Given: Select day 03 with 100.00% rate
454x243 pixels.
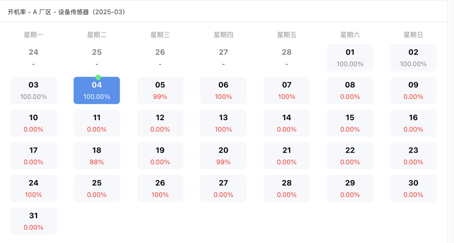Looking at the screenshot, I should click(x=34, y=90).
